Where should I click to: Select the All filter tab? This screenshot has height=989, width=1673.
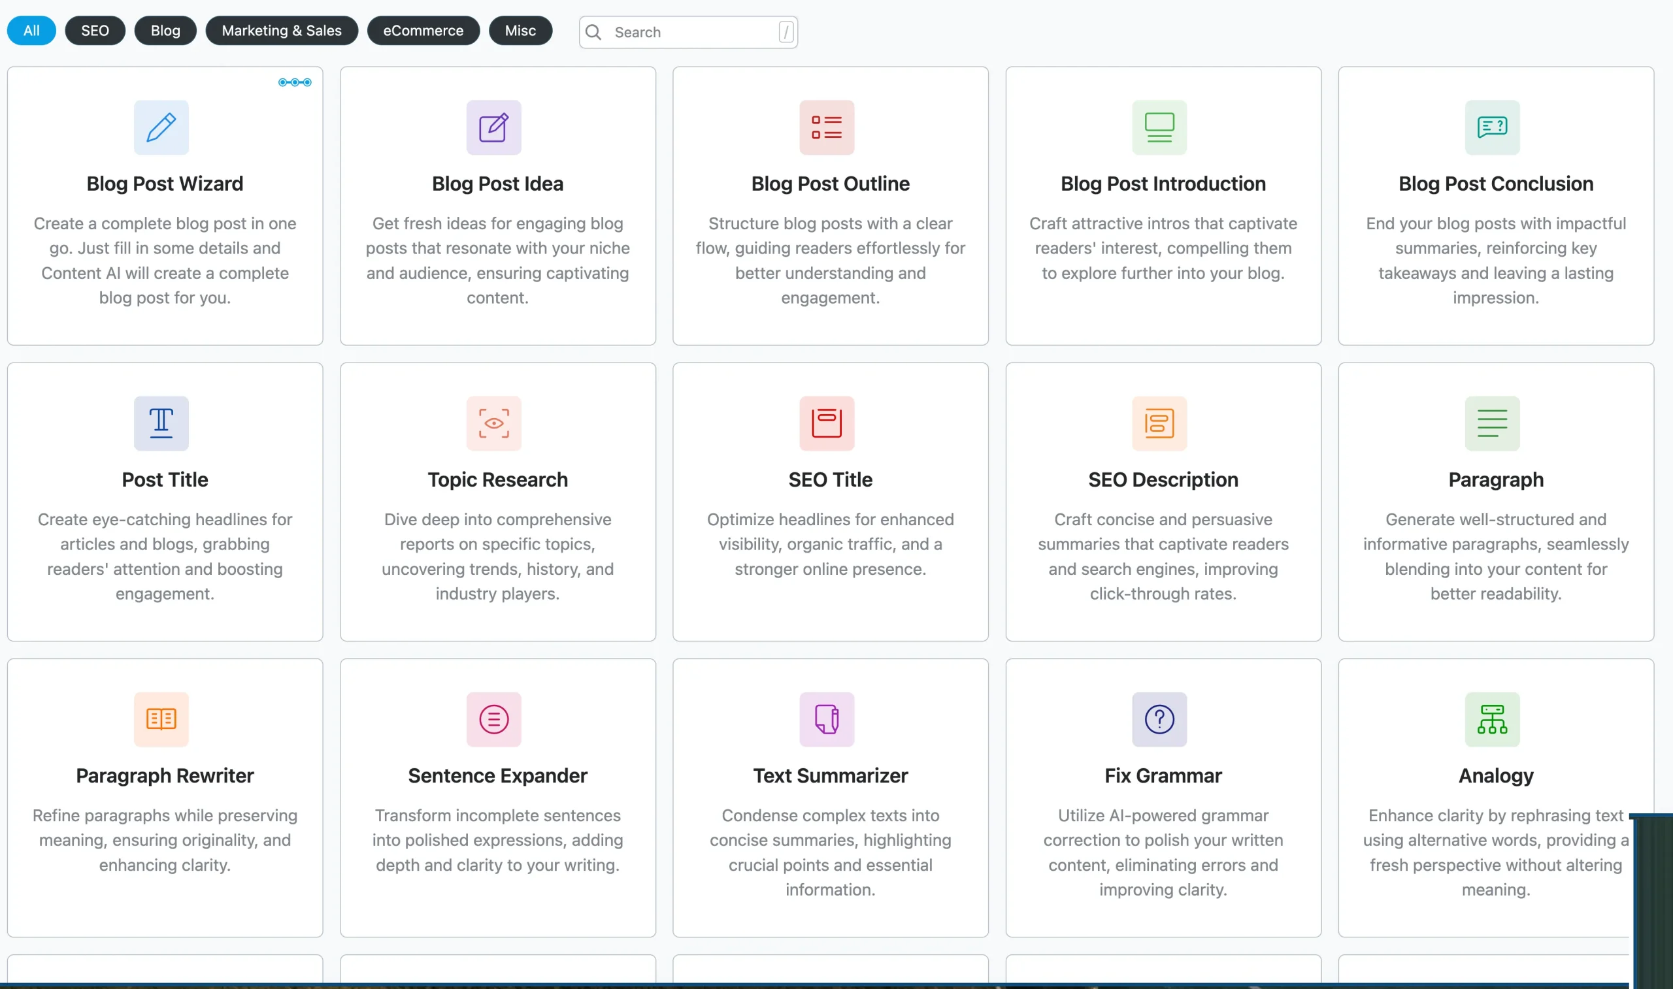point(31,31)
